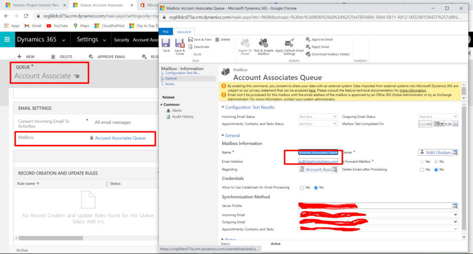Open owner Vidit Gholam link

coord(438,153)
